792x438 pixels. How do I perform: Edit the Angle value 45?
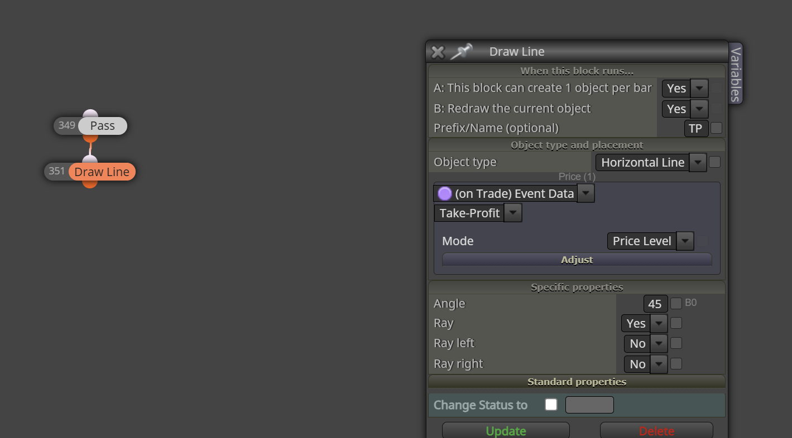tap(655, 304)
